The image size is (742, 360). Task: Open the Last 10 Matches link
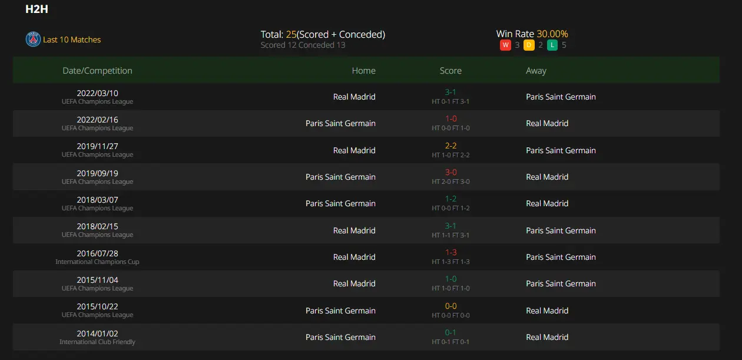[72, 39]
